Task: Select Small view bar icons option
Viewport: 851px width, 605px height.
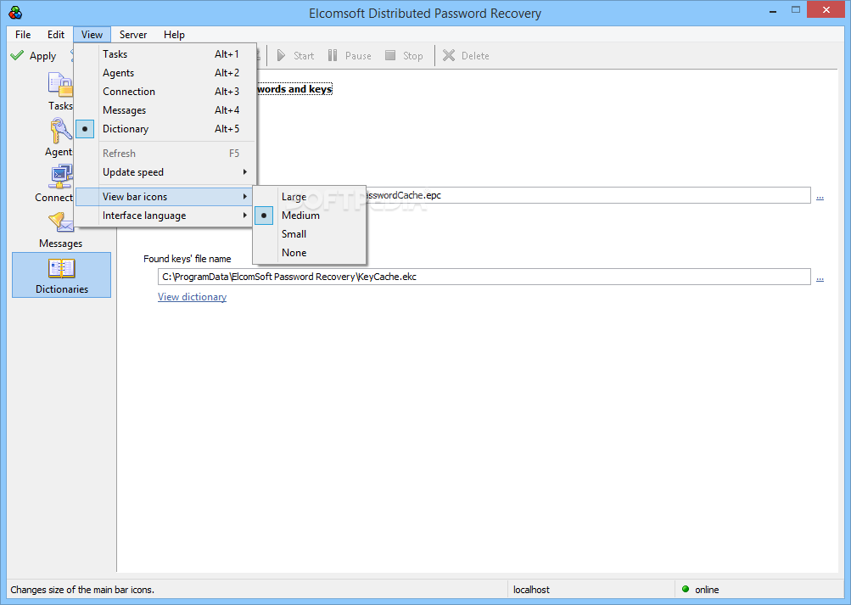Action: [310, 234]
